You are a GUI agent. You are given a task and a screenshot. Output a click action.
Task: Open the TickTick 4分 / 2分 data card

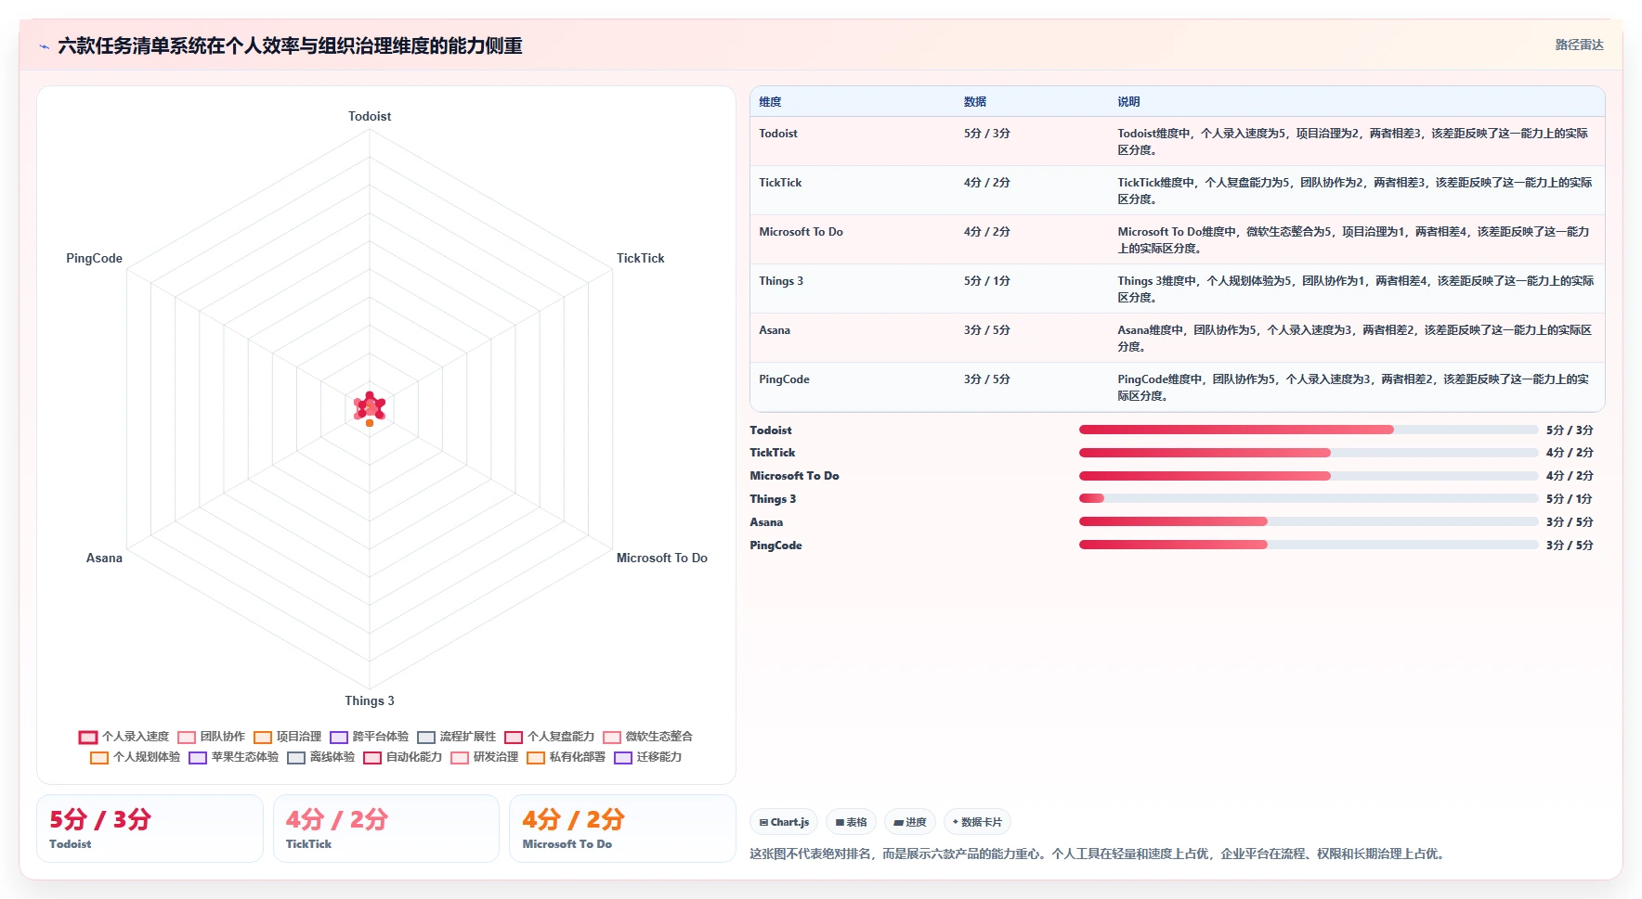[385, 828]
